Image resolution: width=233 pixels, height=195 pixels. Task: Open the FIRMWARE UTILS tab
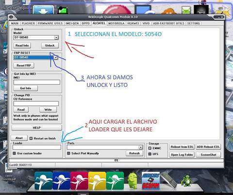click(50, 23)
